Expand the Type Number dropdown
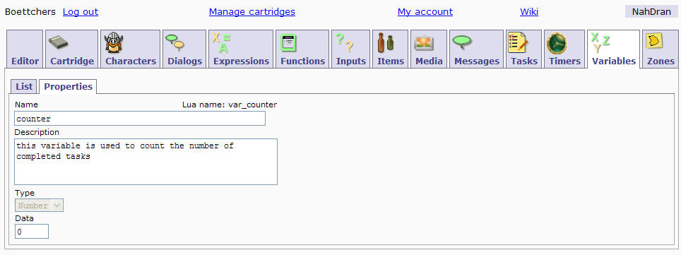681x255 pixels. 39,206
